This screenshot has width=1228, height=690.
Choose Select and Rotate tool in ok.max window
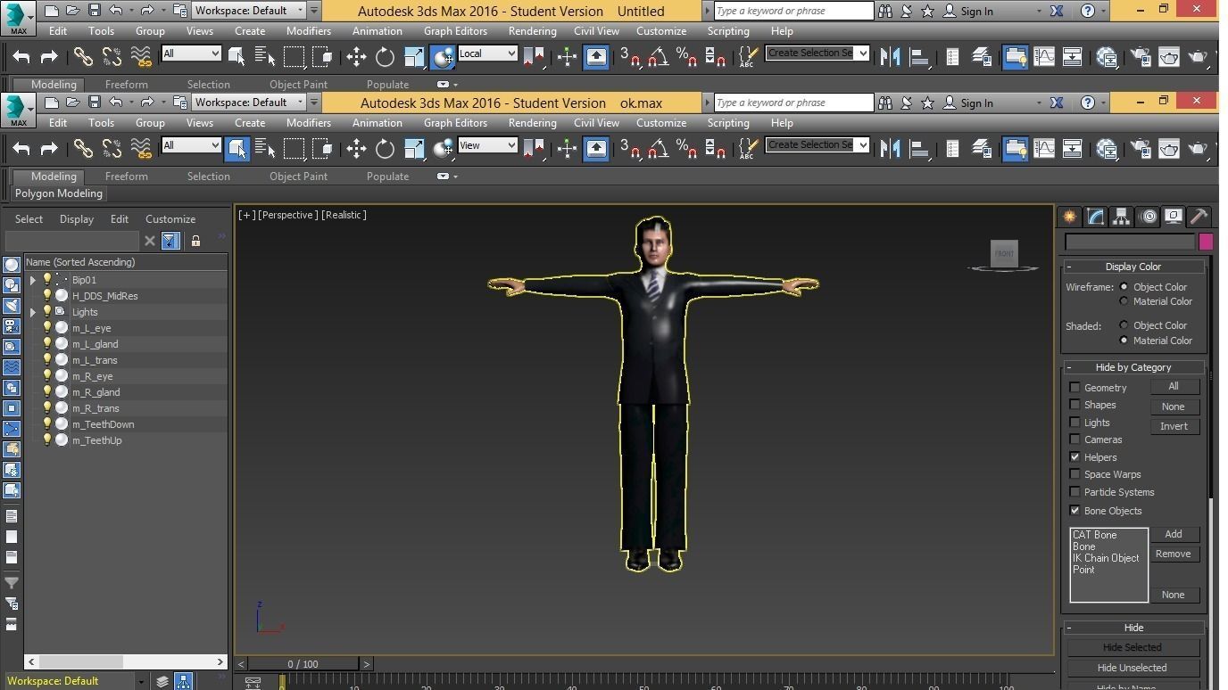point(385,149)
